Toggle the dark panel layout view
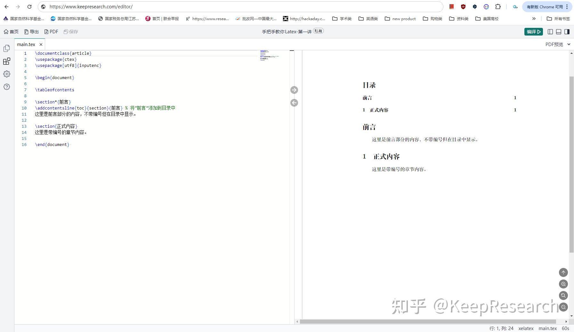Image resolution: width=574 pixels, height=332 pixels. 567,31
